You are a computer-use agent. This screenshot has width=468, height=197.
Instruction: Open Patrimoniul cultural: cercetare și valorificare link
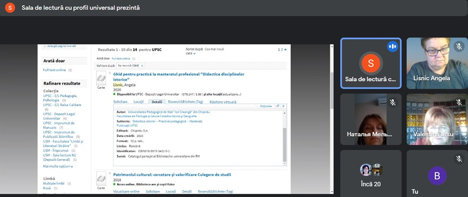tap(172, 174)
